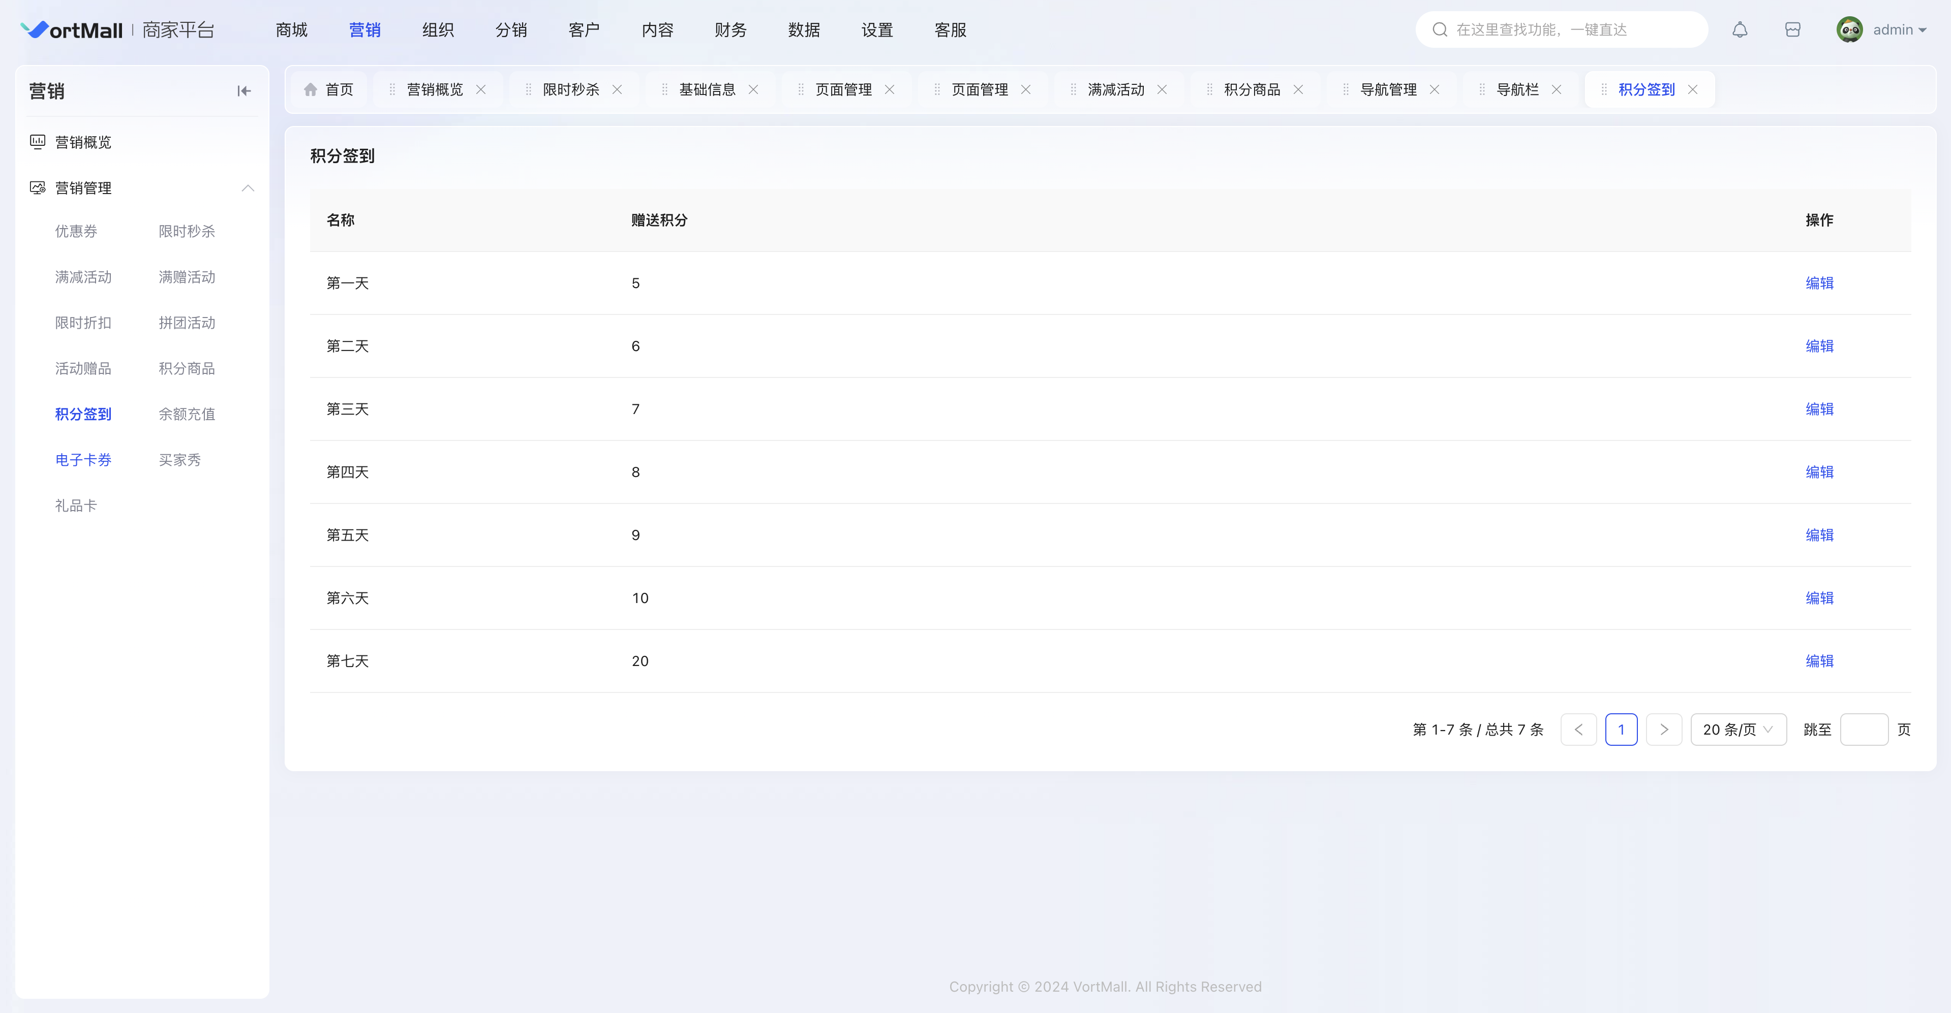Go to the next page arrow
This screenshot has width=1951, height=1013.
click(x=1664, y=729)
